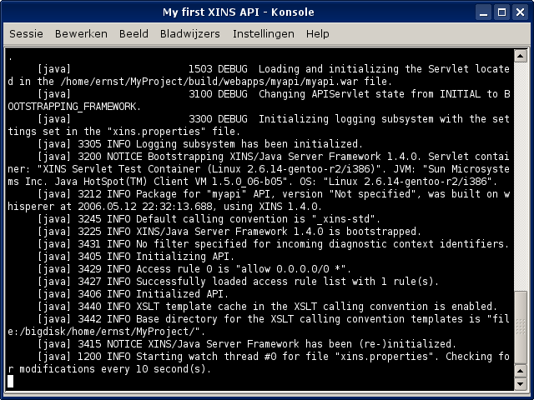
Task: Click the line '3405 INFO Initializing API.'
Action: pos(156,257)
